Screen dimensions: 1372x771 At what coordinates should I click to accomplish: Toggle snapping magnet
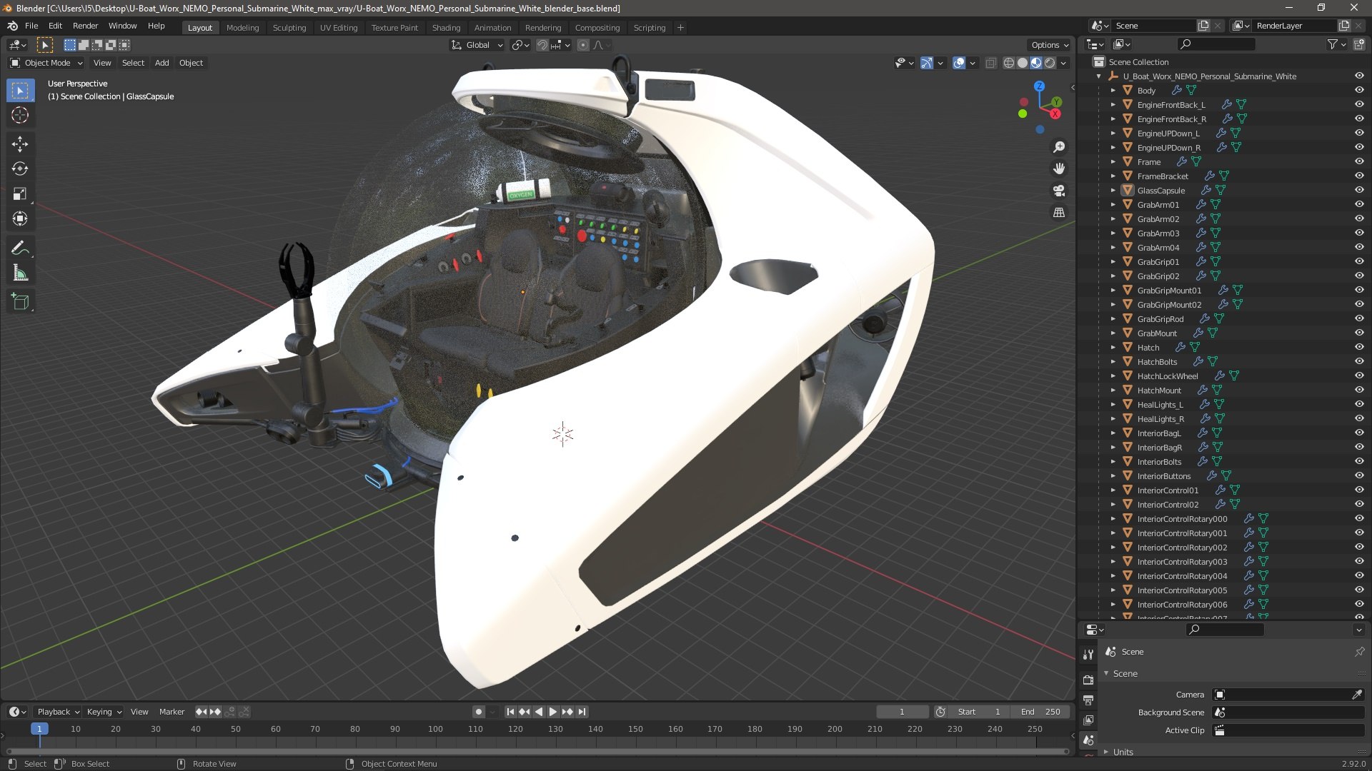coord(542,45)
